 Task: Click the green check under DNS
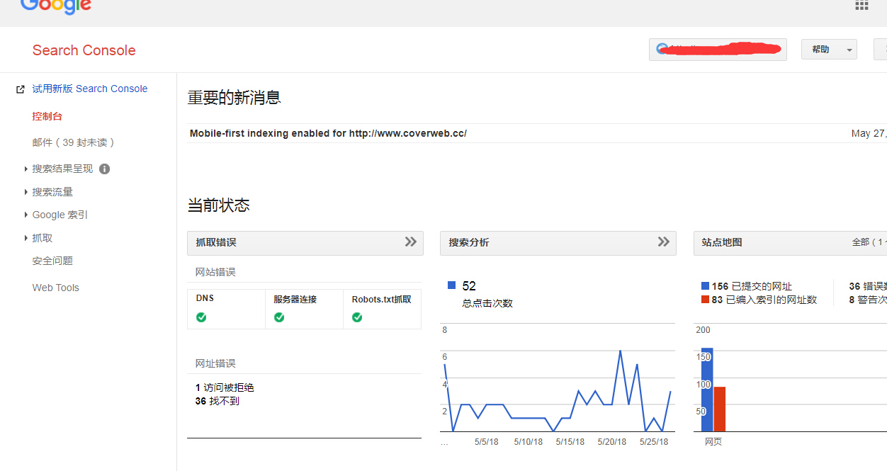[201, 317]
